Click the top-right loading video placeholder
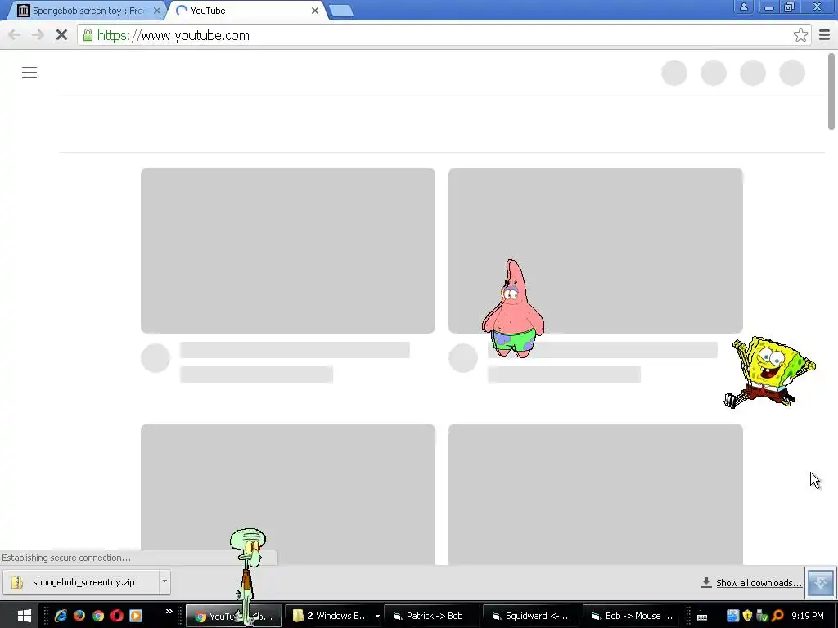This screenshot has height=628, width=838. (596, 250)
